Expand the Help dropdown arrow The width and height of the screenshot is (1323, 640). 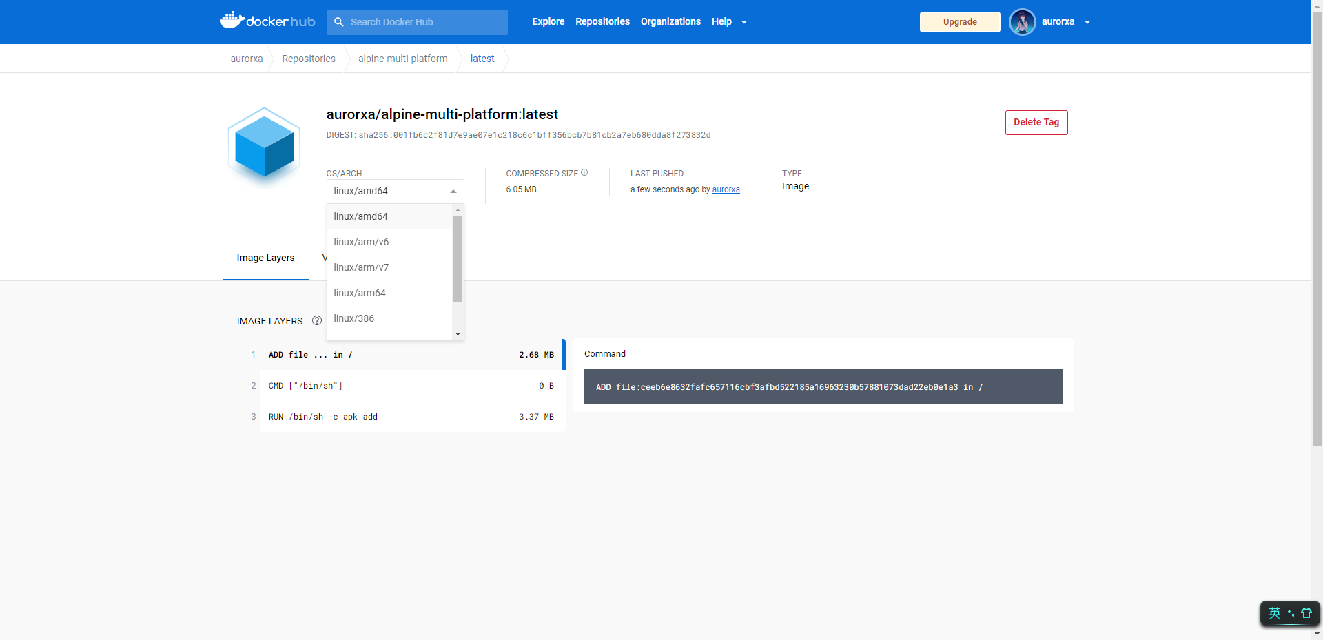pyautogui.click(x=744, y=23)
